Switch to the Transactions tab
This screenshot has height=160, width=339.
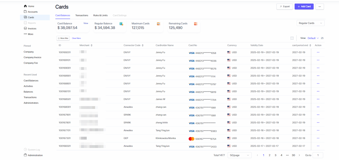[x=82, y=15]
